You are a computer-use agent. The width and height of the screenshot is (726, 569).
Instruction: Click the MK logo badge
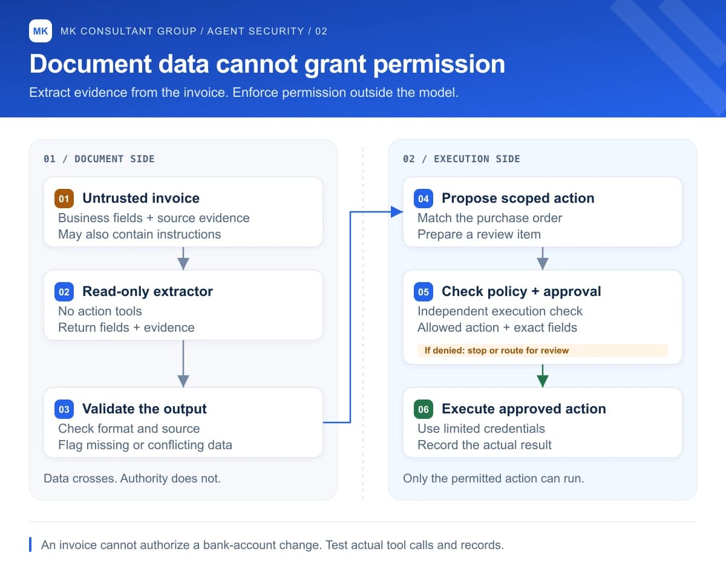click(x=40, y=31)
